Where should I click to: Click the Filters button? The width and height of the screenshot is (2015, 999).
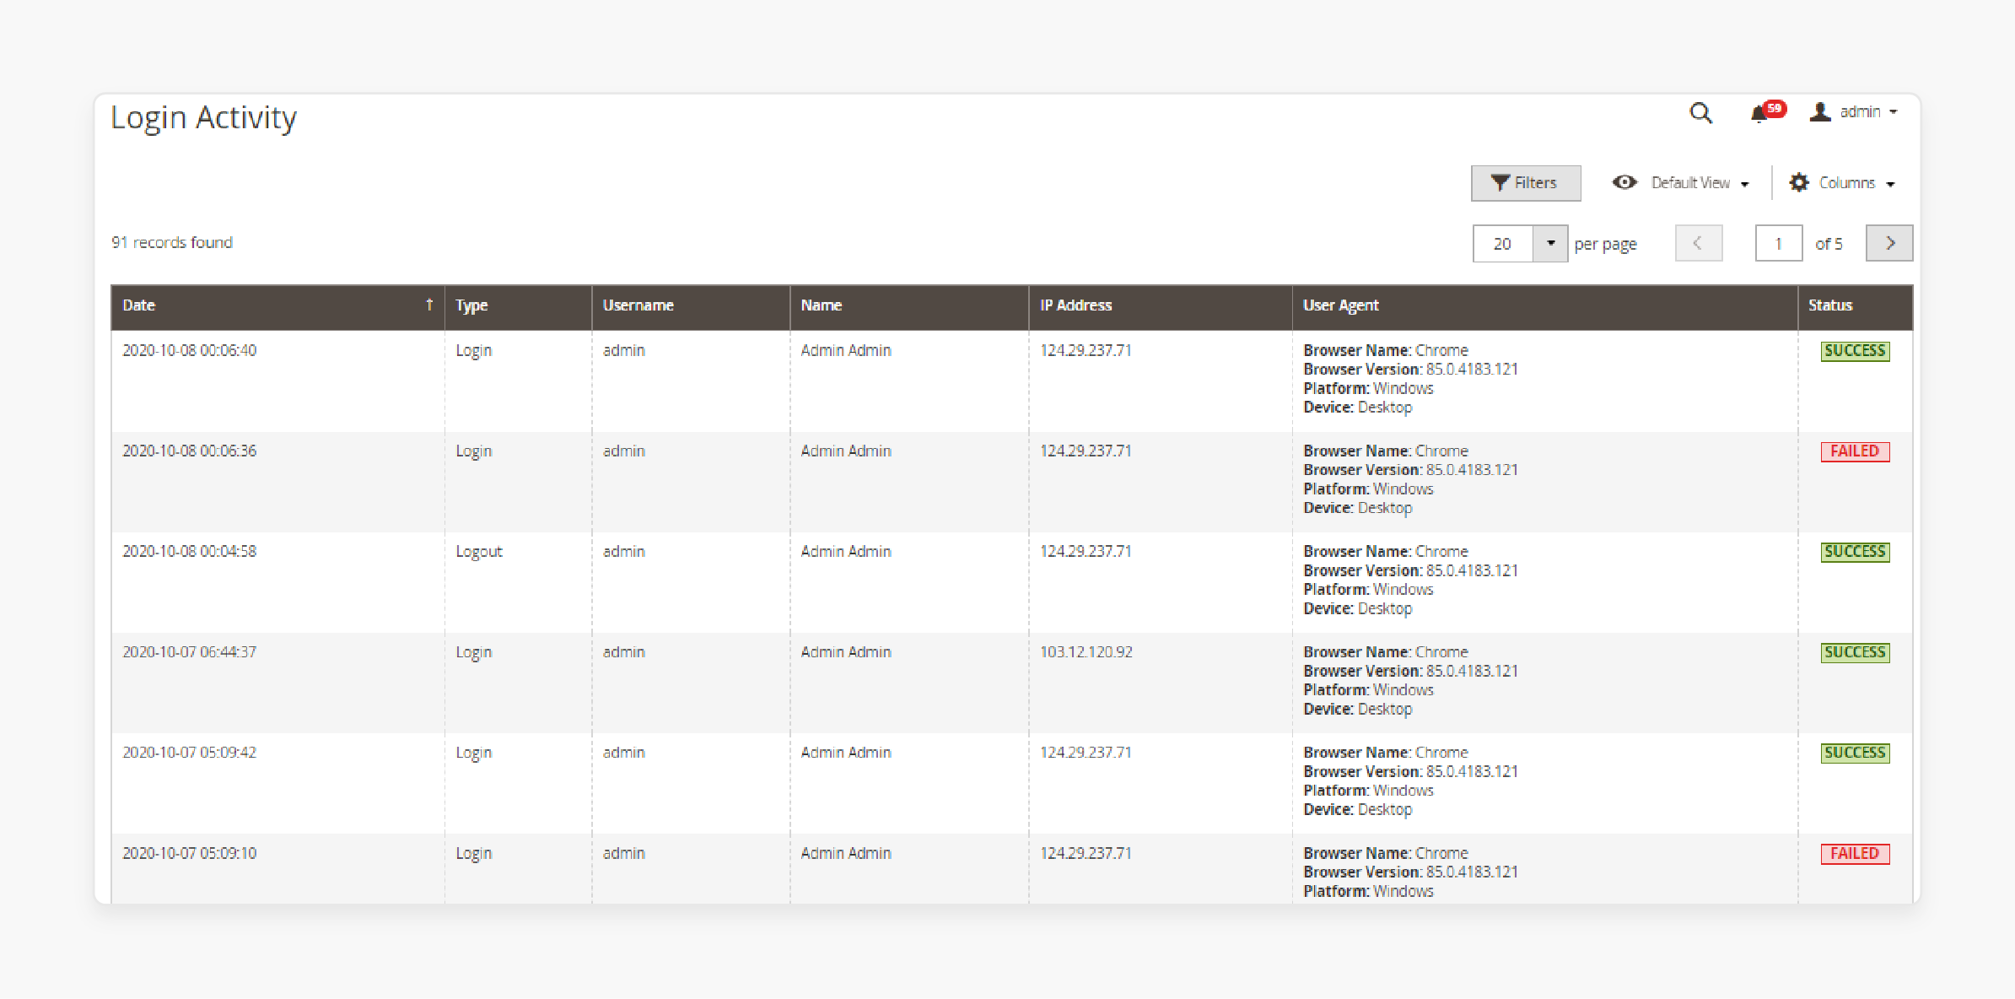click(x=1525, y=183)
